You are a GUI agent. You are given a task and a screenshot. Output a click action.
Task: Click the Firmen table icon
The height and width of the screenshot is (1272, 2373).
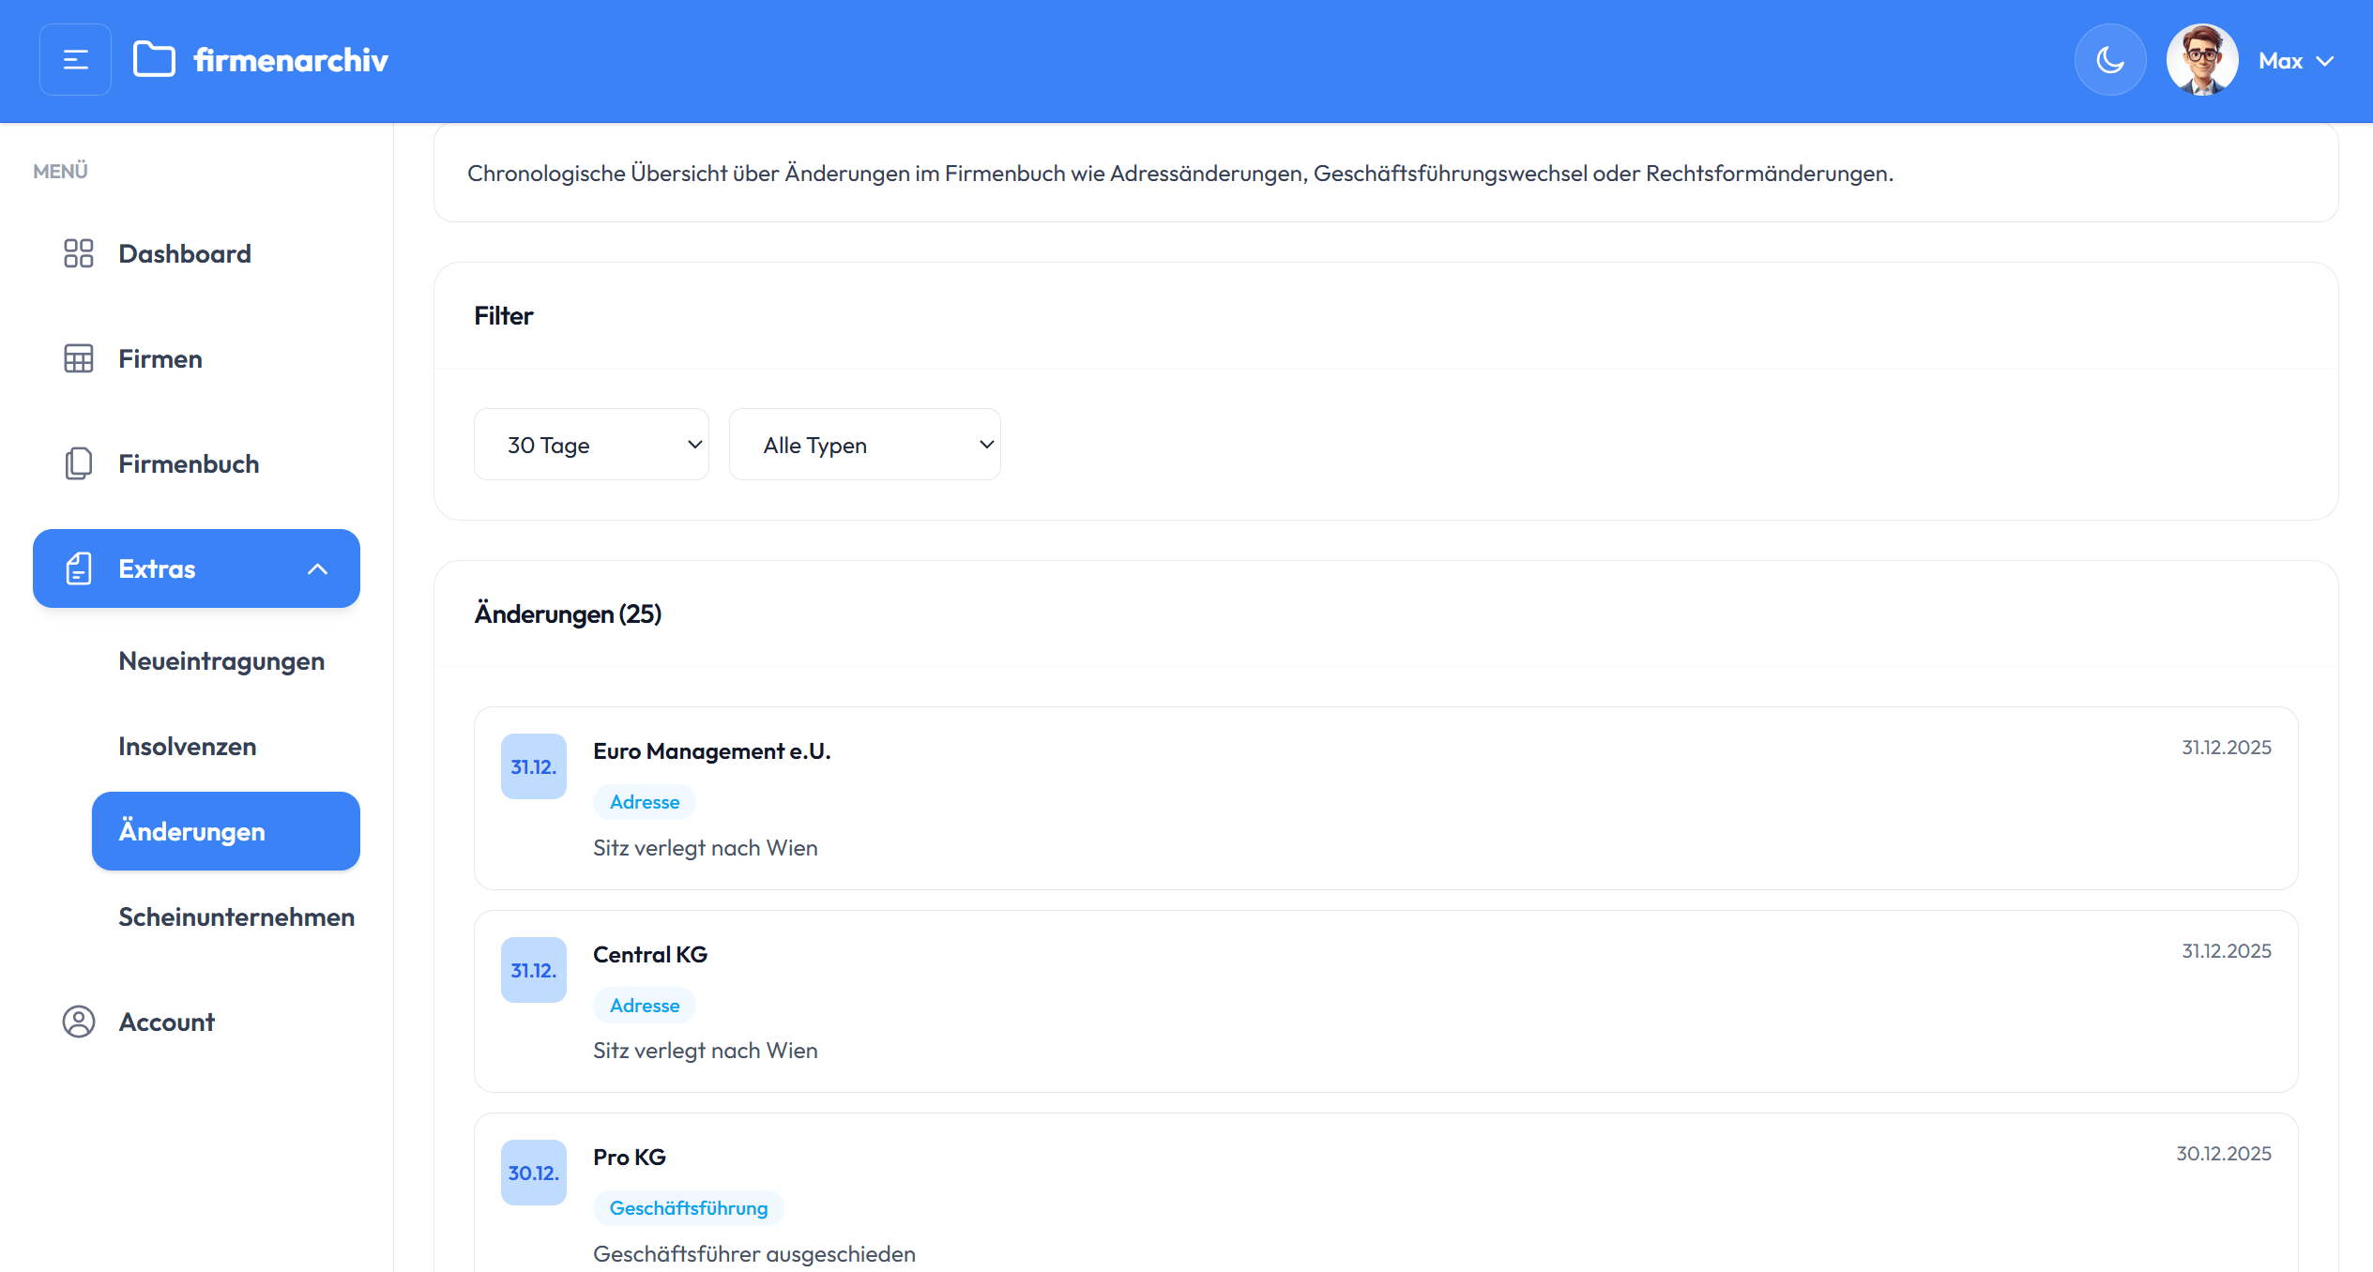coord(78,358)
